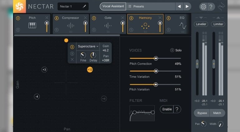The width and height of the screenshot is (240, 132).
Task: Click the Pan +38R value
Action: [106, 61]
